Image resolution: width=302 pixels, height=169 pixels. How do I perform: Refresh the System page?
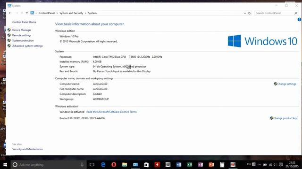coord(250,13)
